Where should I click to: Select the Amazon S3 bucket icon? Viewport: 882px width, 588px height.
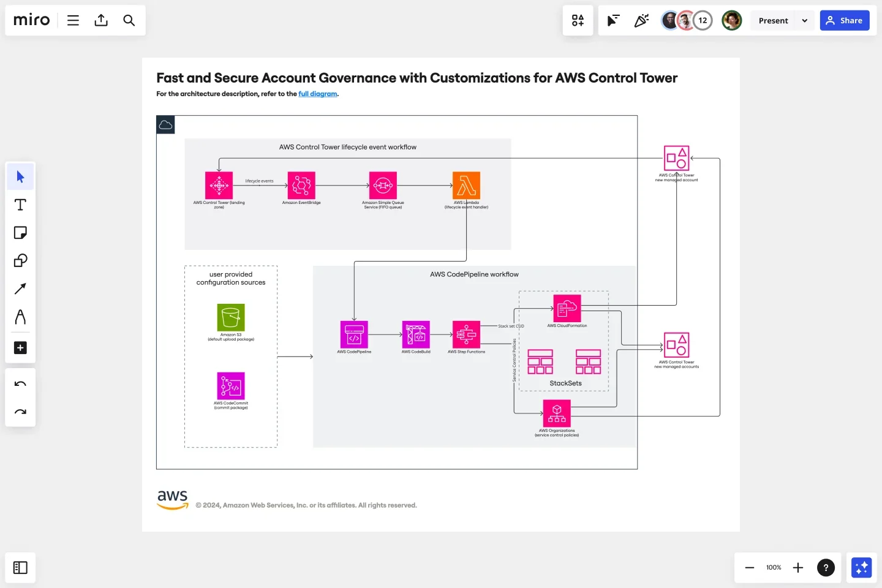pyautogui.click(x=231, y=317)
